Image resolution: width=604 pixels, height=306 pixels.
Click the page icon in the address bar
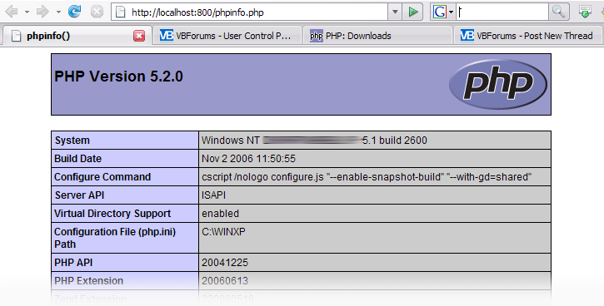coord(121,12)
